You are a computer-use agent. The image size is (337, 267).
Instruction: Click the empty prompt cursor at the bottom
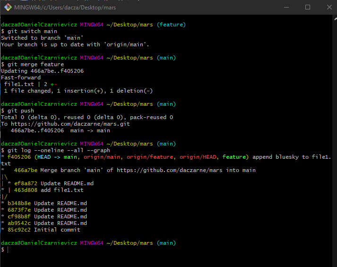(8, 250)
